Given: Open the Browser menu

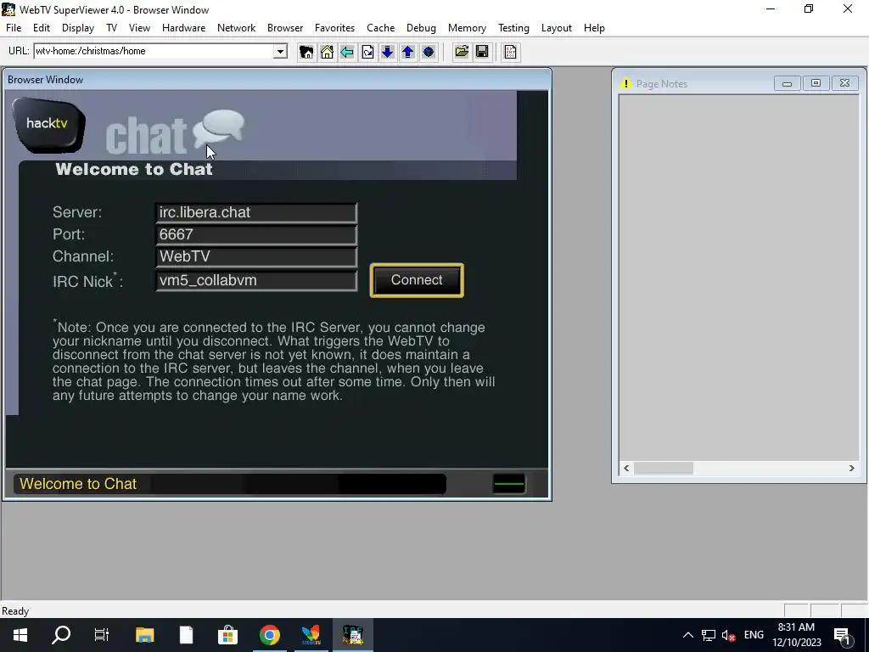Looking at the screenshot, I should 285,28.
